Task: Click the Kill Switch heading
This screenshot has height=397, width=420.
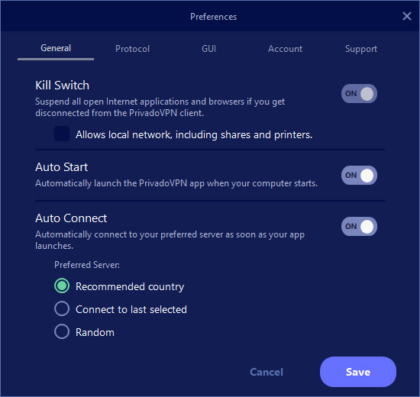Action: [62, 86]
